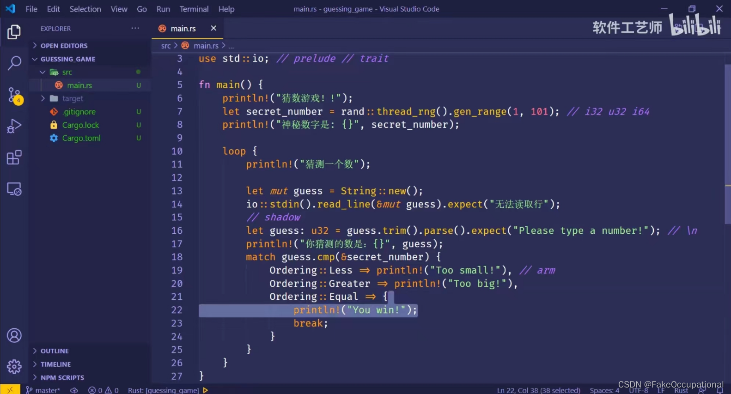Collapse the src folder chevron
Image resolution: width=731 pixels, height=394 pixels.
pyautogui.click(x=43, y=72)
